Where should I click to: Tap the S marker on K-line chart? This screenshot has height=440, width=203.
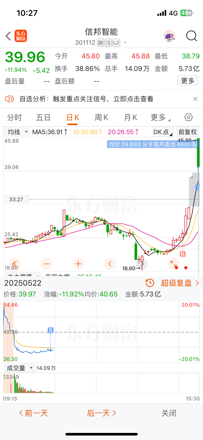(x=198, y=188)
